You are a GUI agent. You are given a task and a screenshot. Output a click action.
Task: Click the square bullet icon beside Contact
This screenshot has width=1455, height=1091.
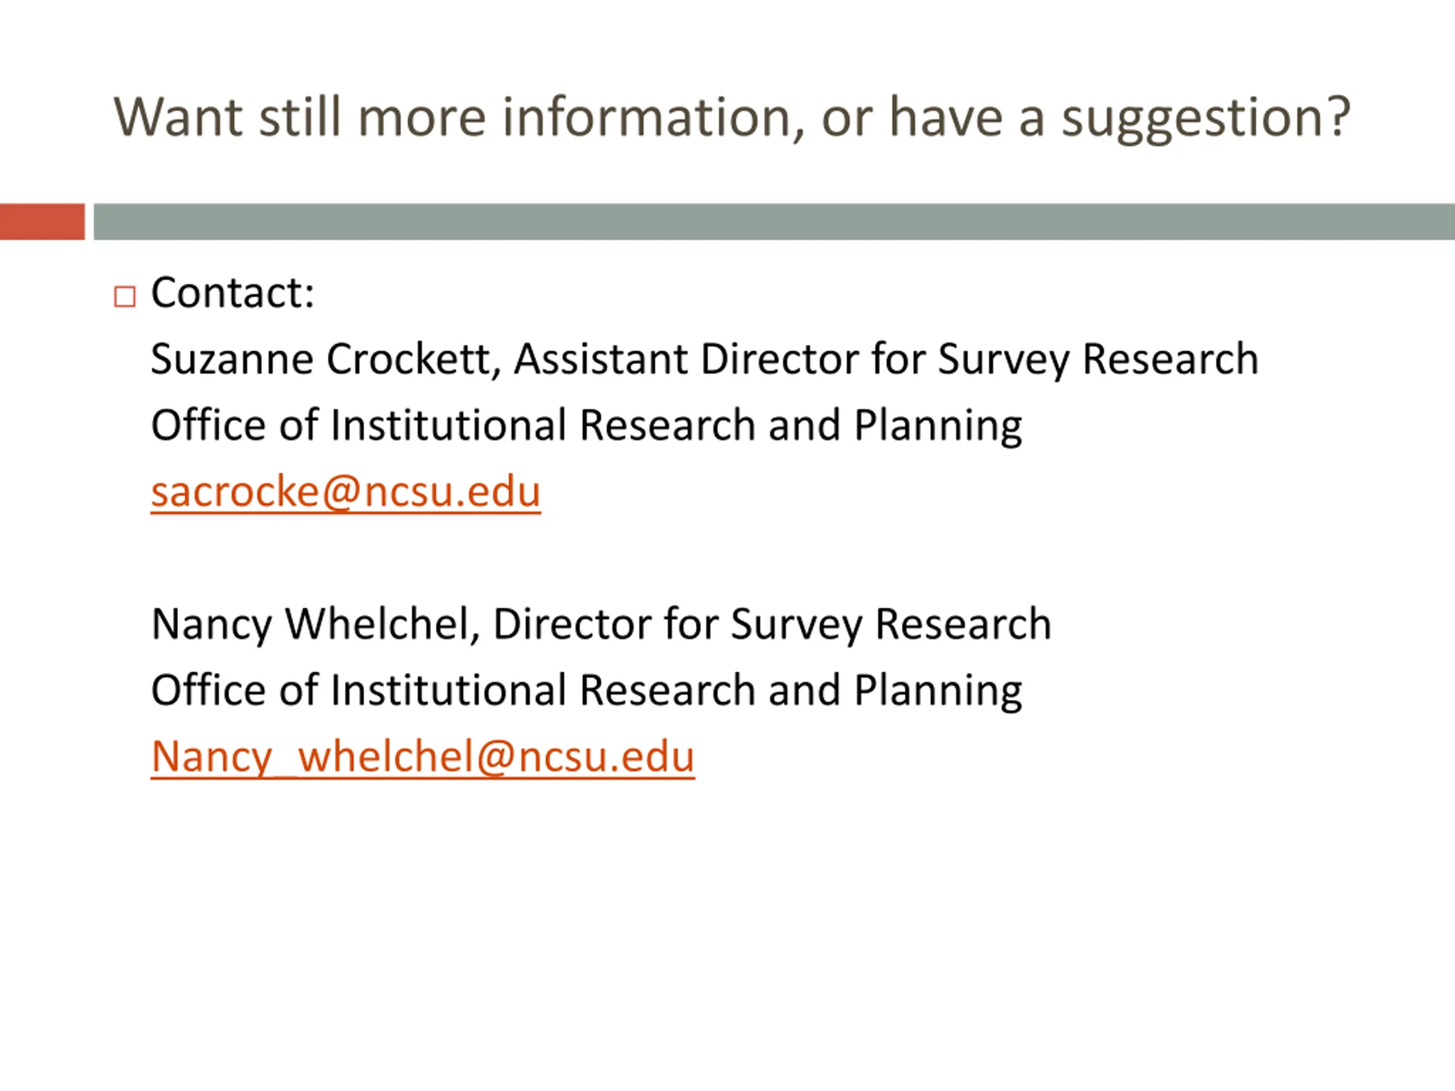(124, 297)
